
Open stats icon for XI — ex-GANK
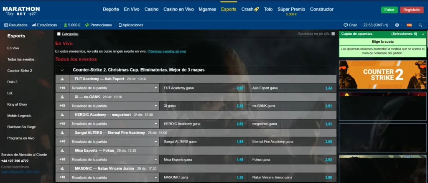tap(62, 97)
